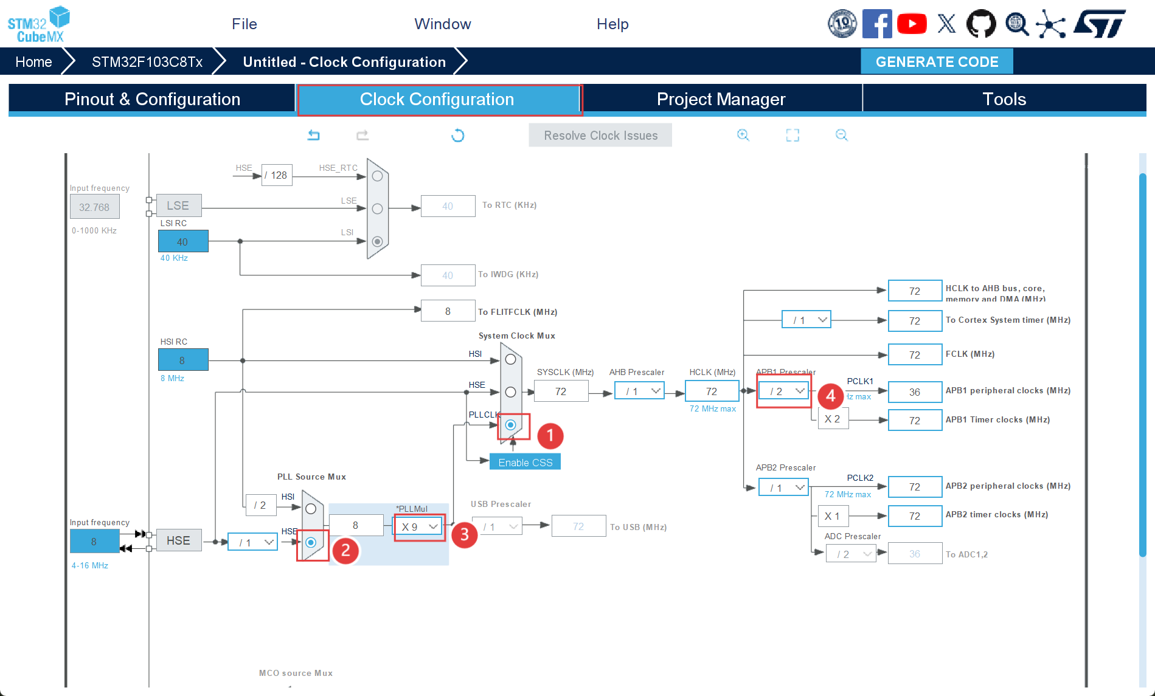Open the YouTube icon link
This screenshot has height=696, width=1155.
(x=912, y=24)
